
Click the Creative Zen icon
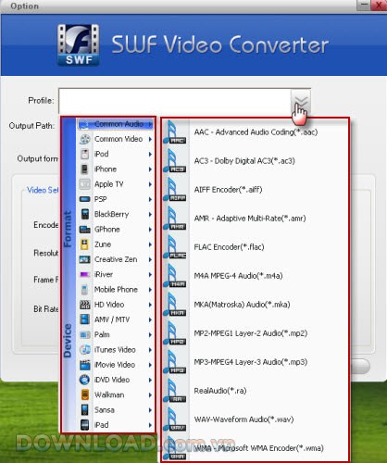click(84, 259)
